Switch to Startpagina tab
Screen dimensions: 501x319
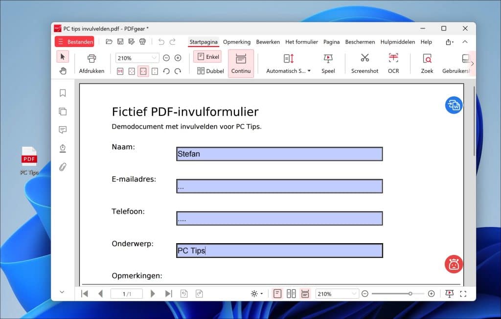[x=204, y=42]
